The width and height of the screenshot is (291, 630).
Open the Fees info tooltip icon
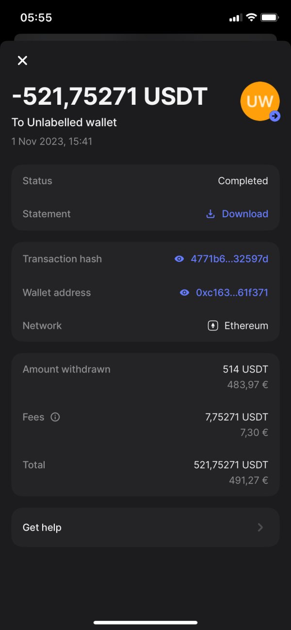pyautogui.click(x=55, y=417)
